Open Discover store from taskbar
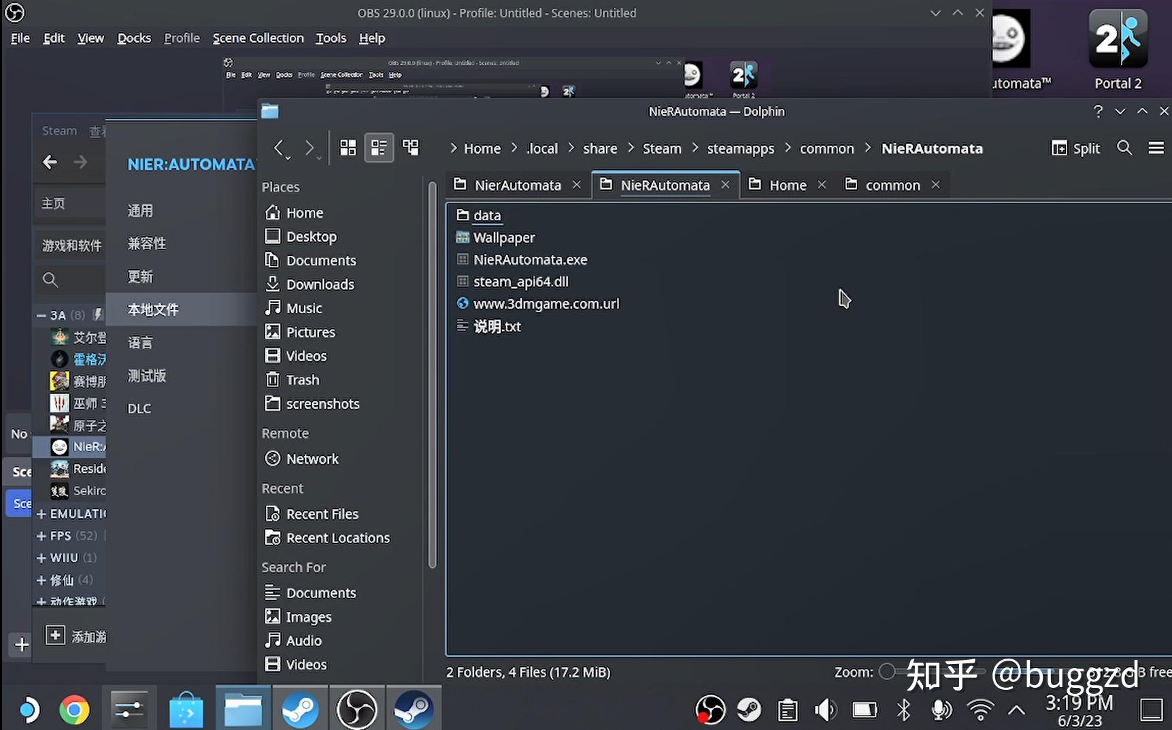The height and width of the screenshot is (730, 1172). coord(186,710)
